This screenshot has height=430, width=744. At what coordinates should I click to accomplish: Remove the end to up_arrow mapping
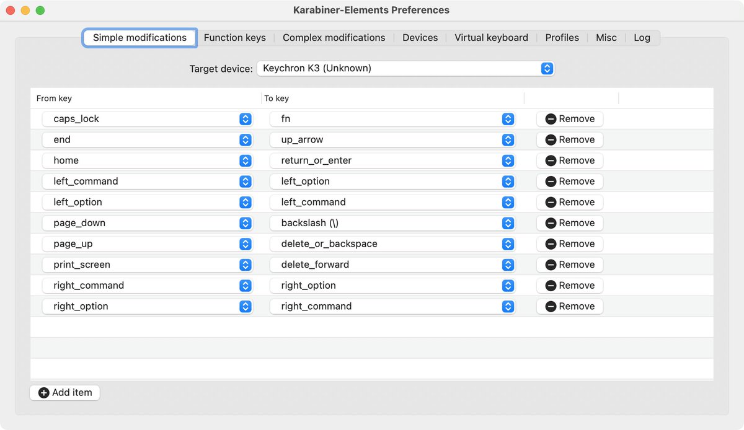point(570,139)
